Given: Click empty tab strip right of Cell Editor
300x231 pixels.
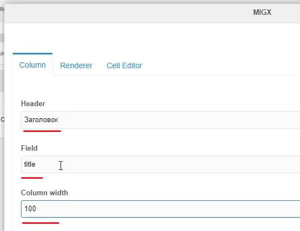Looking at the screenshot, I should click(x=220, y=65).
